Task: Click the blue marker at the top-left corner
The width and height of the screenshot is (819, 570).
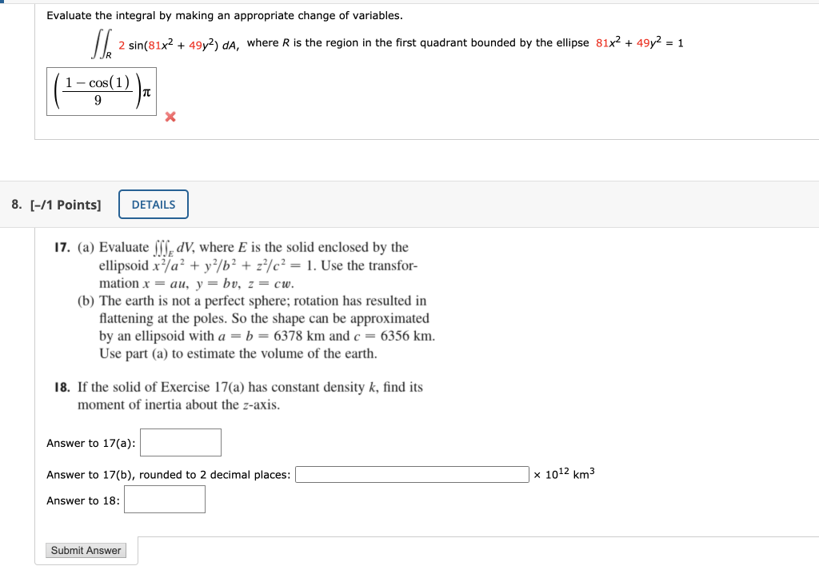Action: coord(3,4)
